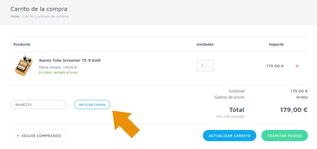Click the IVA 21% incluido note
Image resolution: width=317 pixels, height=149 pixels.
tap(230, 117)
